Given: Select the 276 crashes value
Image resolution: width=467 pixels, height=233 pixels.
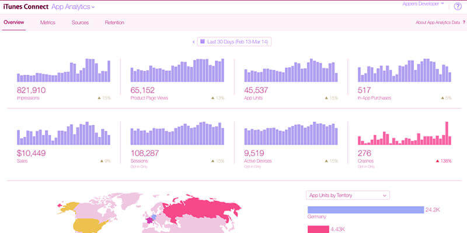Looking at the screenshot, I should [364, 153].
